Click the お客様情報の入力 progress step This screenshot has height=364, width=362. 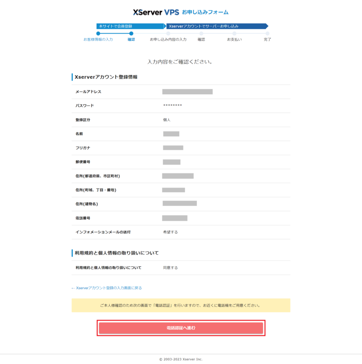click(x=98, y=39)
